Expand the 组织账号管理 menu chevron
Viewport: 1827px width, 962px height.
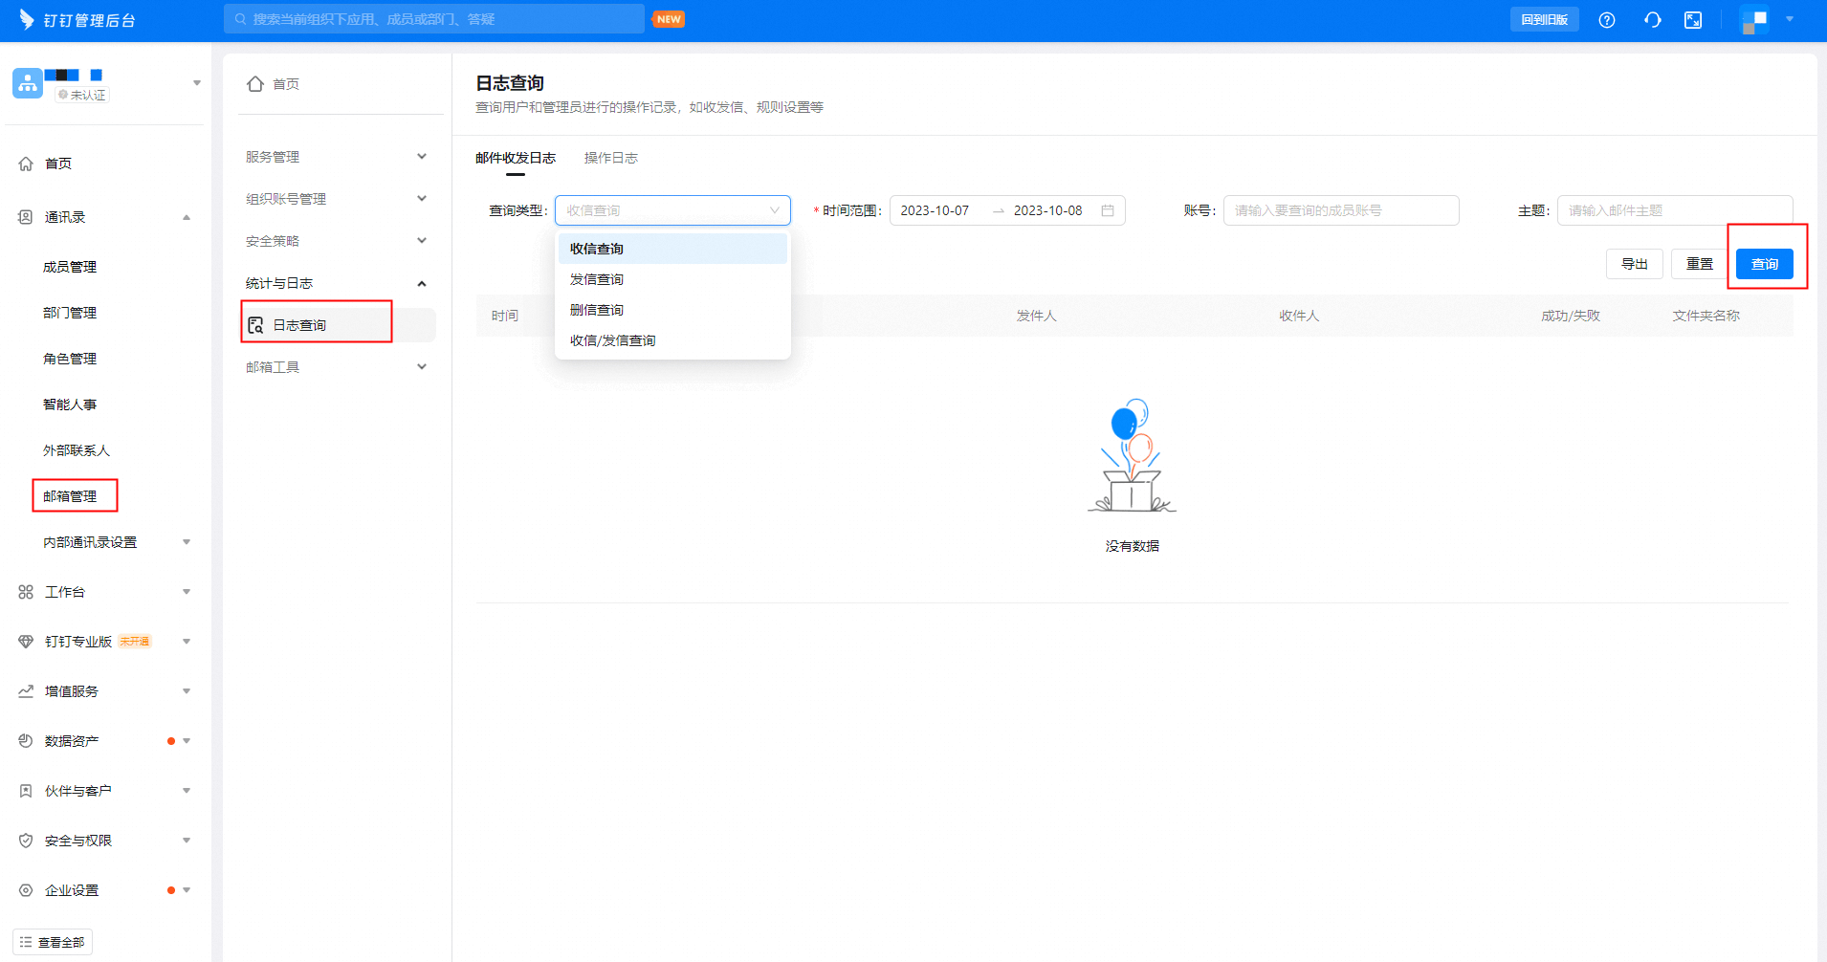(x=422, y=199)
